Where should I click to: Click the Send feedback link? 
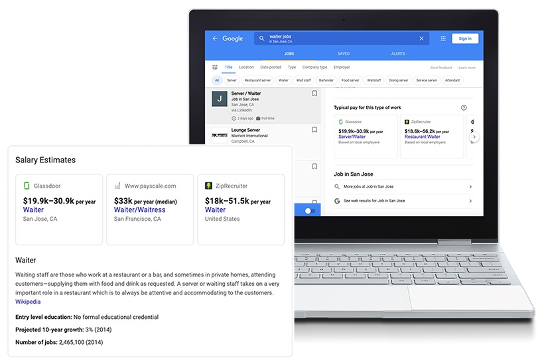(x=441, y=68)
